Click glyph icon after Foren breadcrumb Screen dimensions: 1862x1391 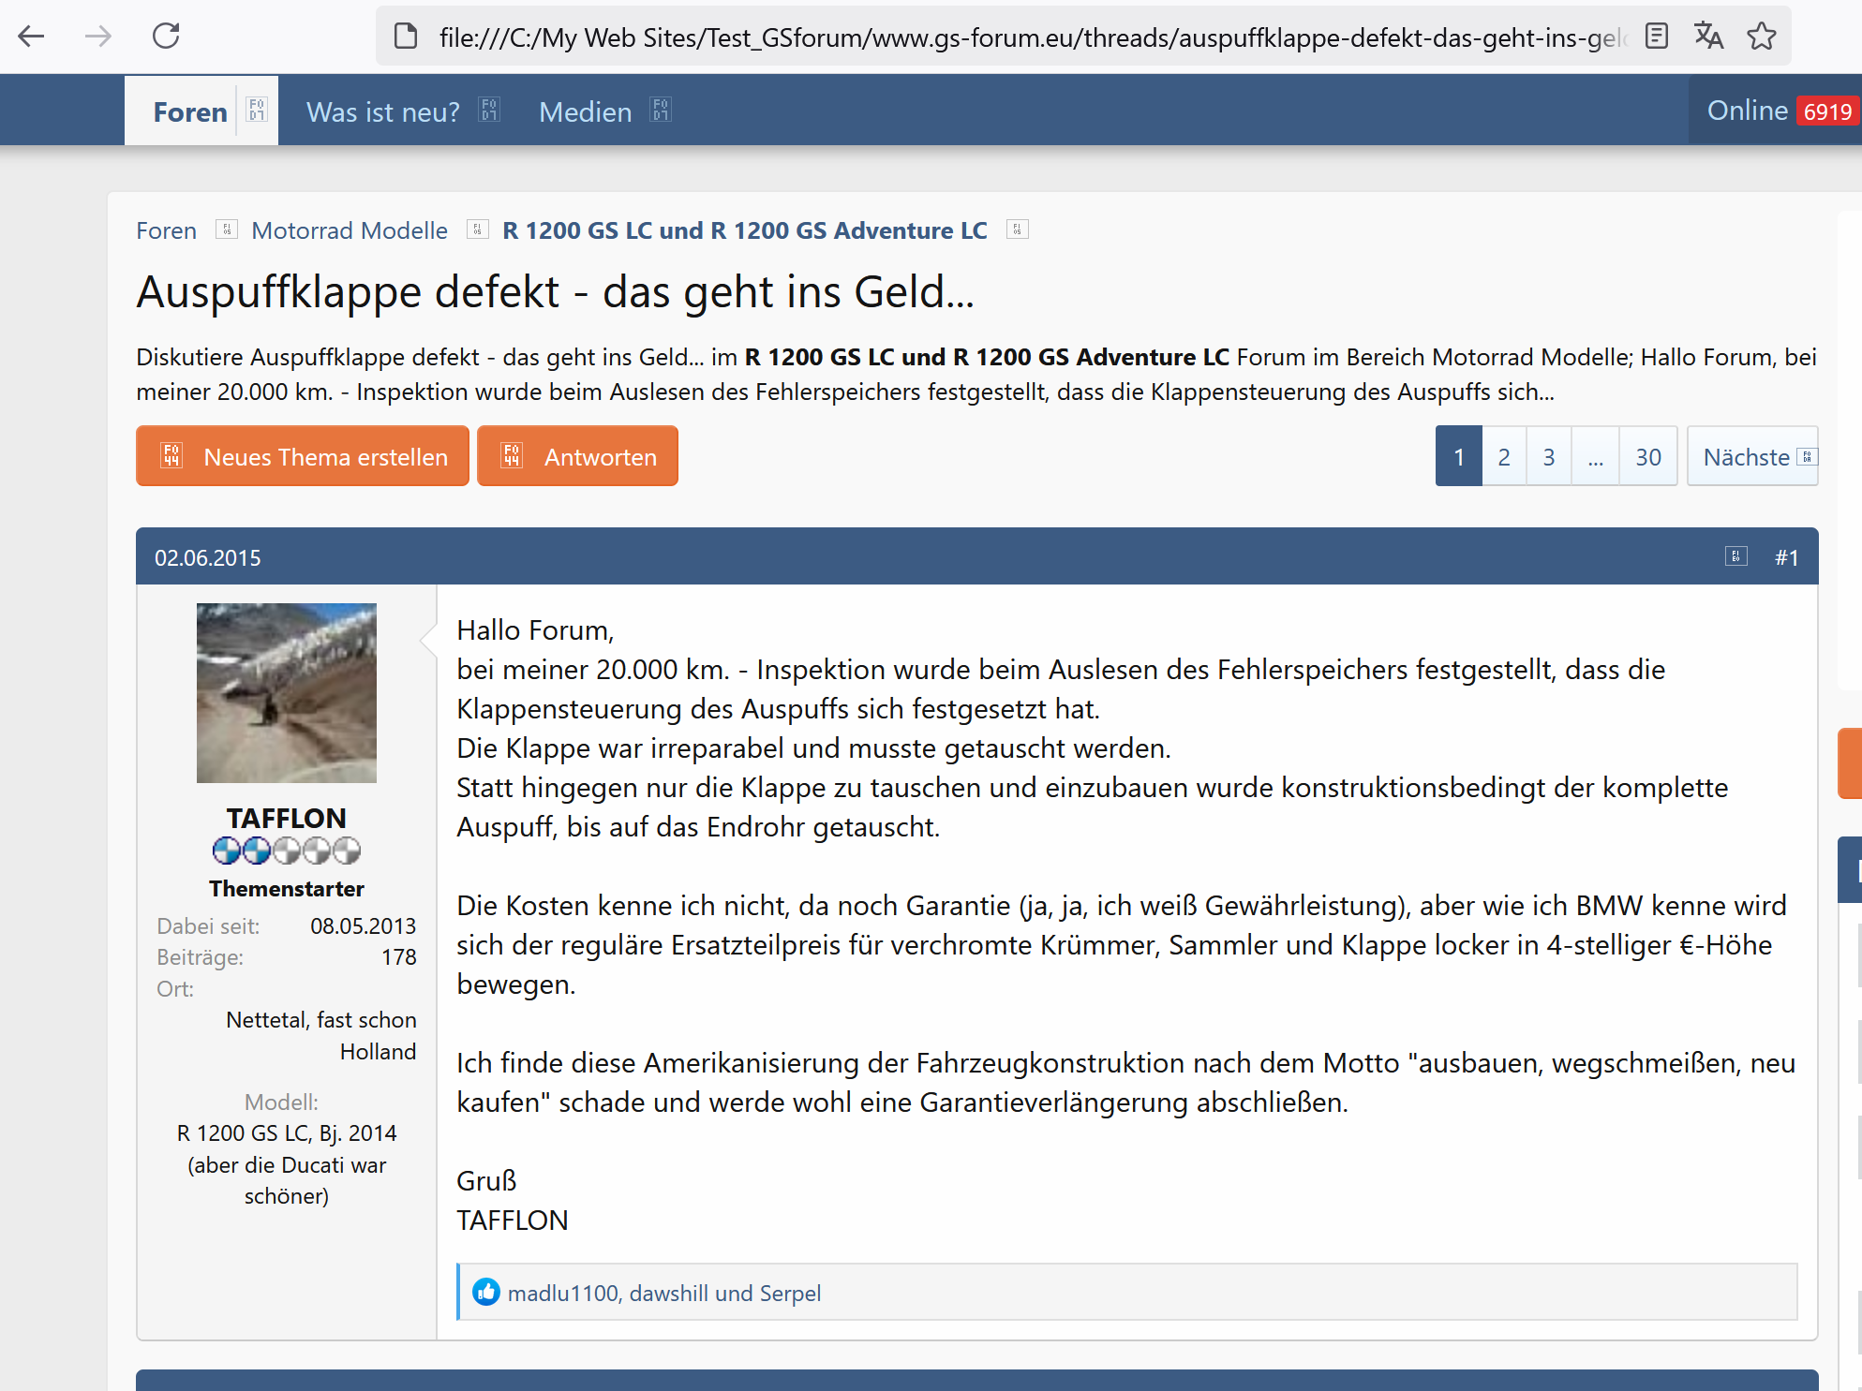(x=226, y=229)
